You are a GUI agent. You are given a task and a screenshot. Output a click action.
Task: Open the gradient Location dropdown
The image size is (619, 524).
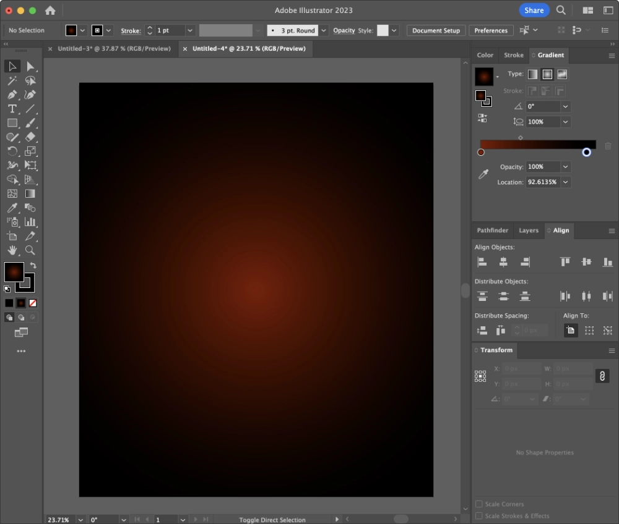tap(565, 182)
